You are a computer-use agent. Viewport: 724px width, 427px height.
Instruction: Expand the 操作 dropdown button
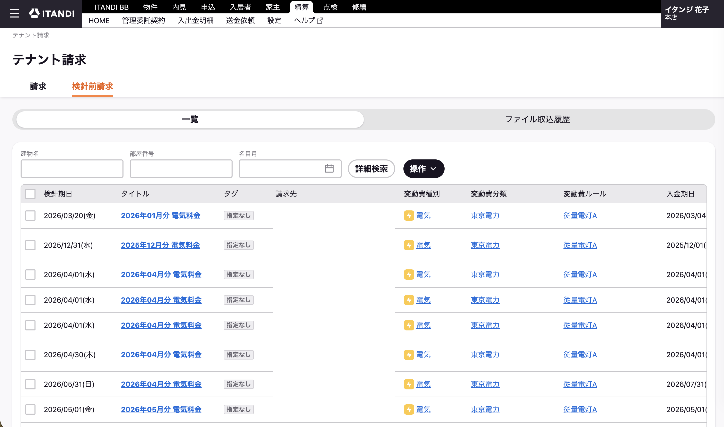coord(424,169)
